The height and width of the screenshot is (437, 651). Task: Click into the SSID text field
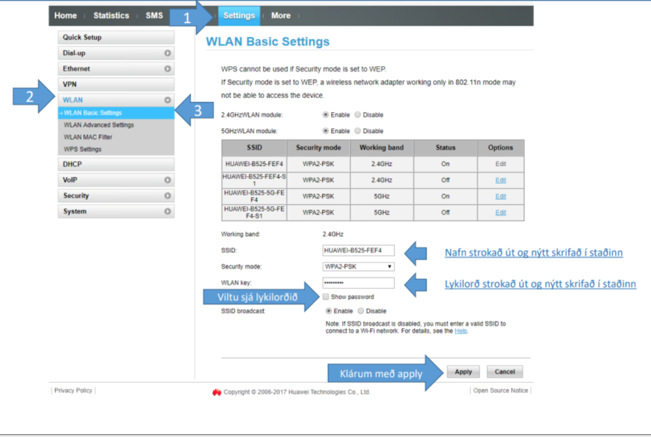pyautogui.click(x=358, y=250)
